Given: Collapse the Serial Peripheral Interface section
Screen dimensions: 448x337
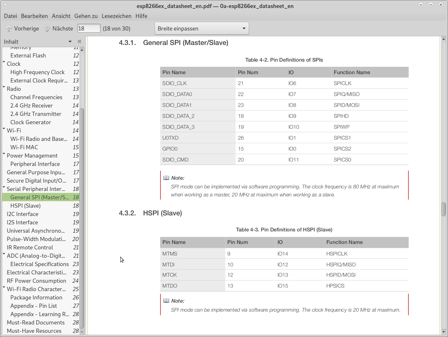Looking at the screenshot, I should (x=4, y=187).
